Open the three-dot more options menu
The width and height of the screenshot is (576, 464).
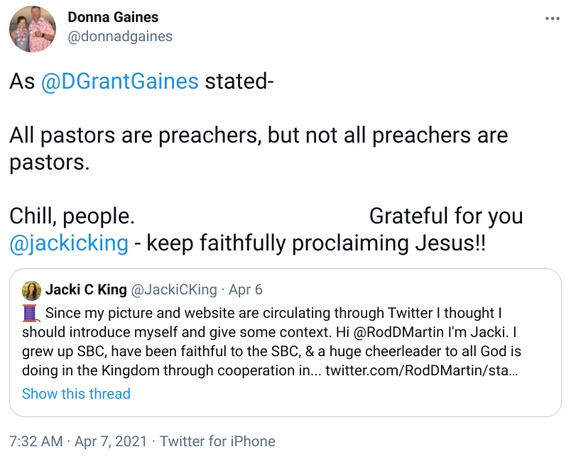[x=553, y=18]
